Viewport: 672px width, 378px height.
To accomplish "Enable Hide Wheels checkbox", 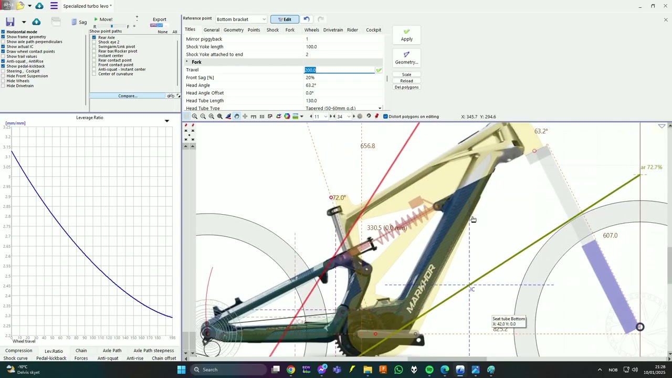I will point(3,81).
